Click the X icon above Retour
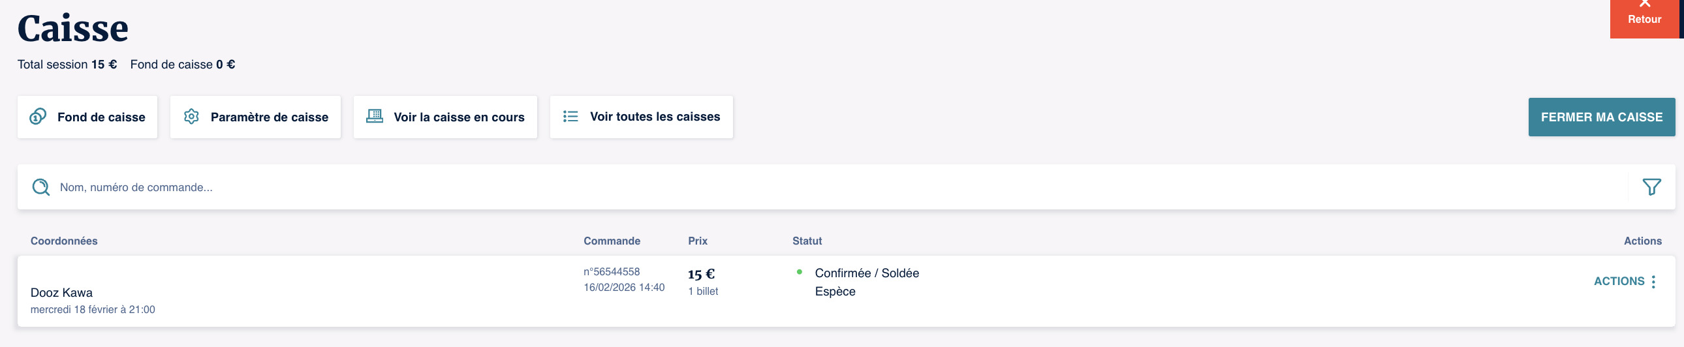The height and width of the screenshot is (347, 1684). tap(1645, 4)
